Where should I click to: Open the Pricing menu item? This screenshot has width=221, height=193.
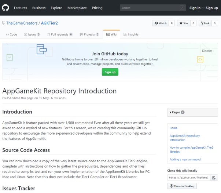click(97, 8)
